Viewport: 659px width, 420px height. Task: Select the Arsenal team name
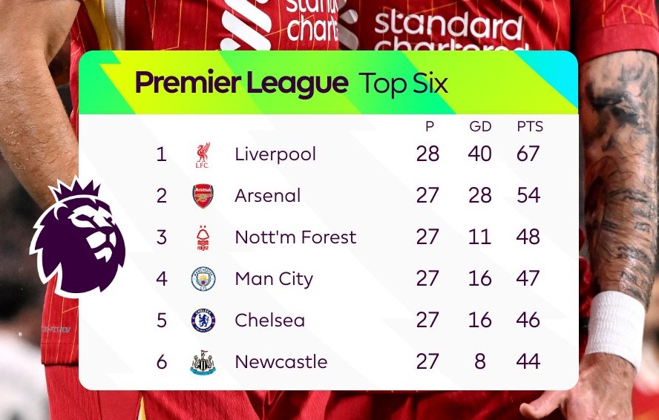268,196
